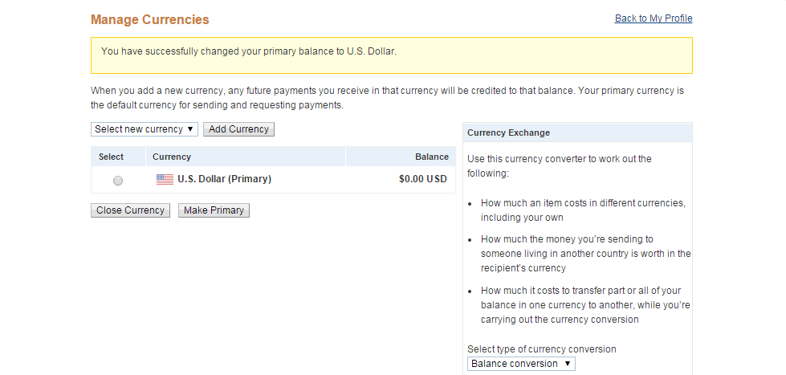Image resolution: width=786 pixels, height=375 pixels.
Task: Click the Select column header
Action: pyautogui.click(x=111, y=157)
